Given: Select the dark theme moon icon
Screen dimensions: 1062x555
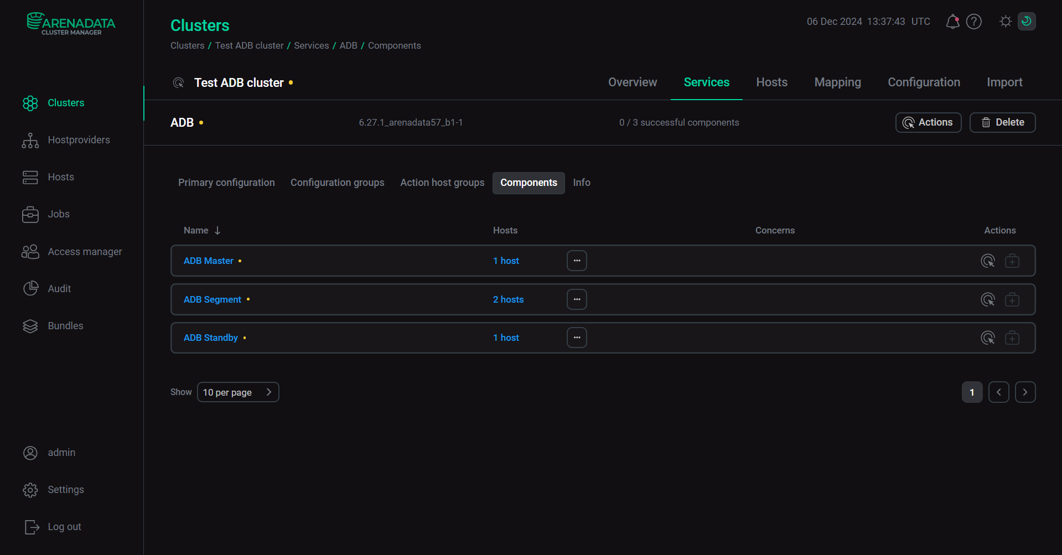Looking at the screenshot, I should coord(1027,22).
